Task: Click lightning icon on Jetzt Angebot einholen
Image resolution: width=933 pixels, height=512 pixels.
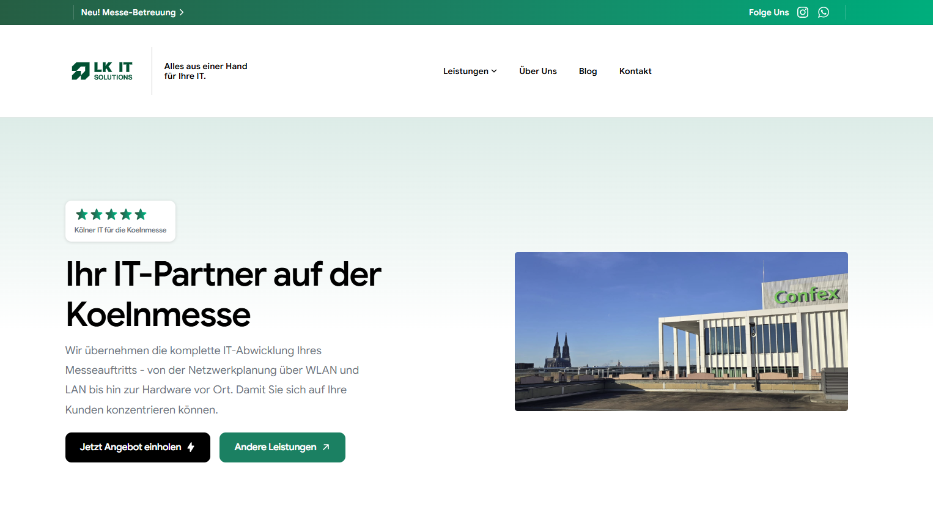Action: point(191,447)
